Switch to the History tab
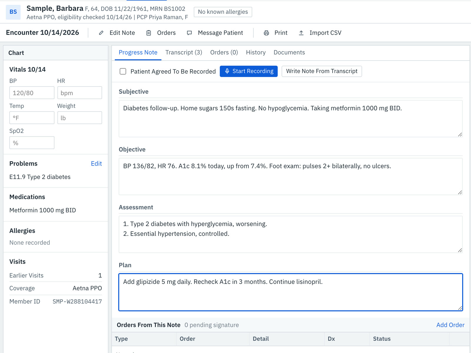 (256, 52)
